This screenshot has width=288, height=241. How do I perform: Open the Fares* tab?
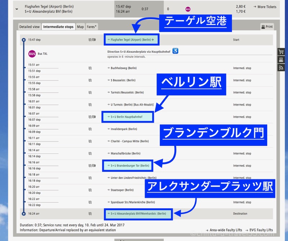(x=92, y=27)
